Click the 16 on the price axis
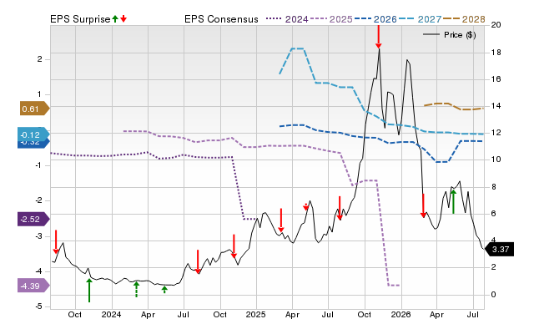The height and width of the screenshot is (319, 534). tap(496, 79)
